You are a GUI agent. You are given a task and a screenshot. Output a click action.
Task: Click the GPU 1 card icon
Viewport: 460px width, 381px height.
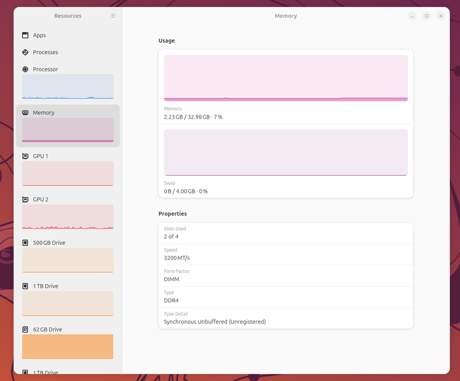[26, 156]
